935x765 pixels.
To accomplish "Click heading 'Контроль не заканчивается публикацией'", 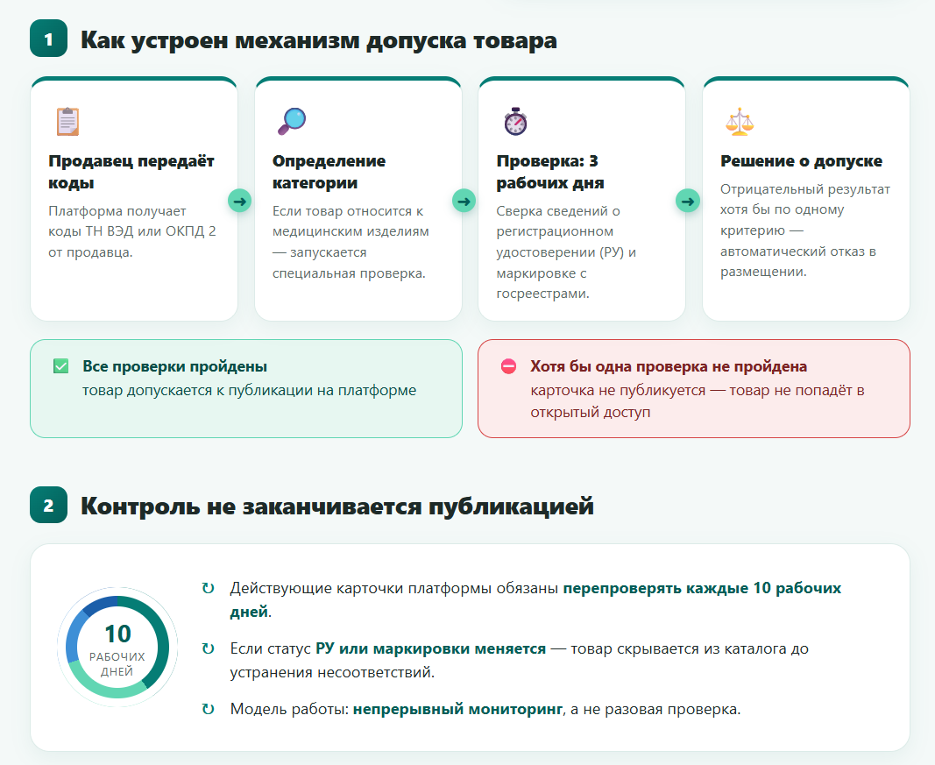I will (x=337, y=506).
